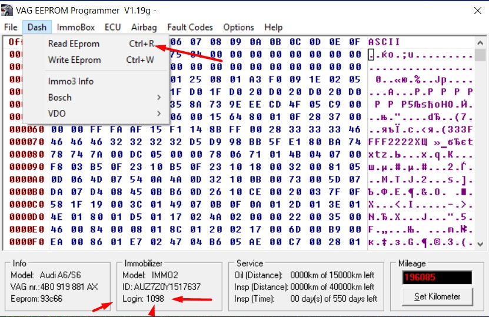Click the Model Audi A6/S6 info text

click(x=45, y=275)
